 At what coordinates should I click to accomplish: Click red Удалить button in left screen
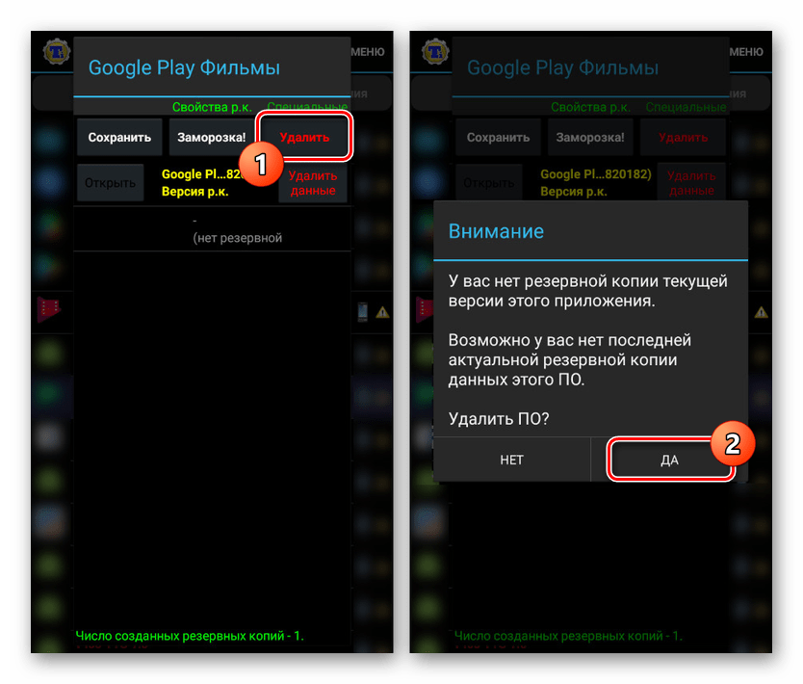[304, 138]
